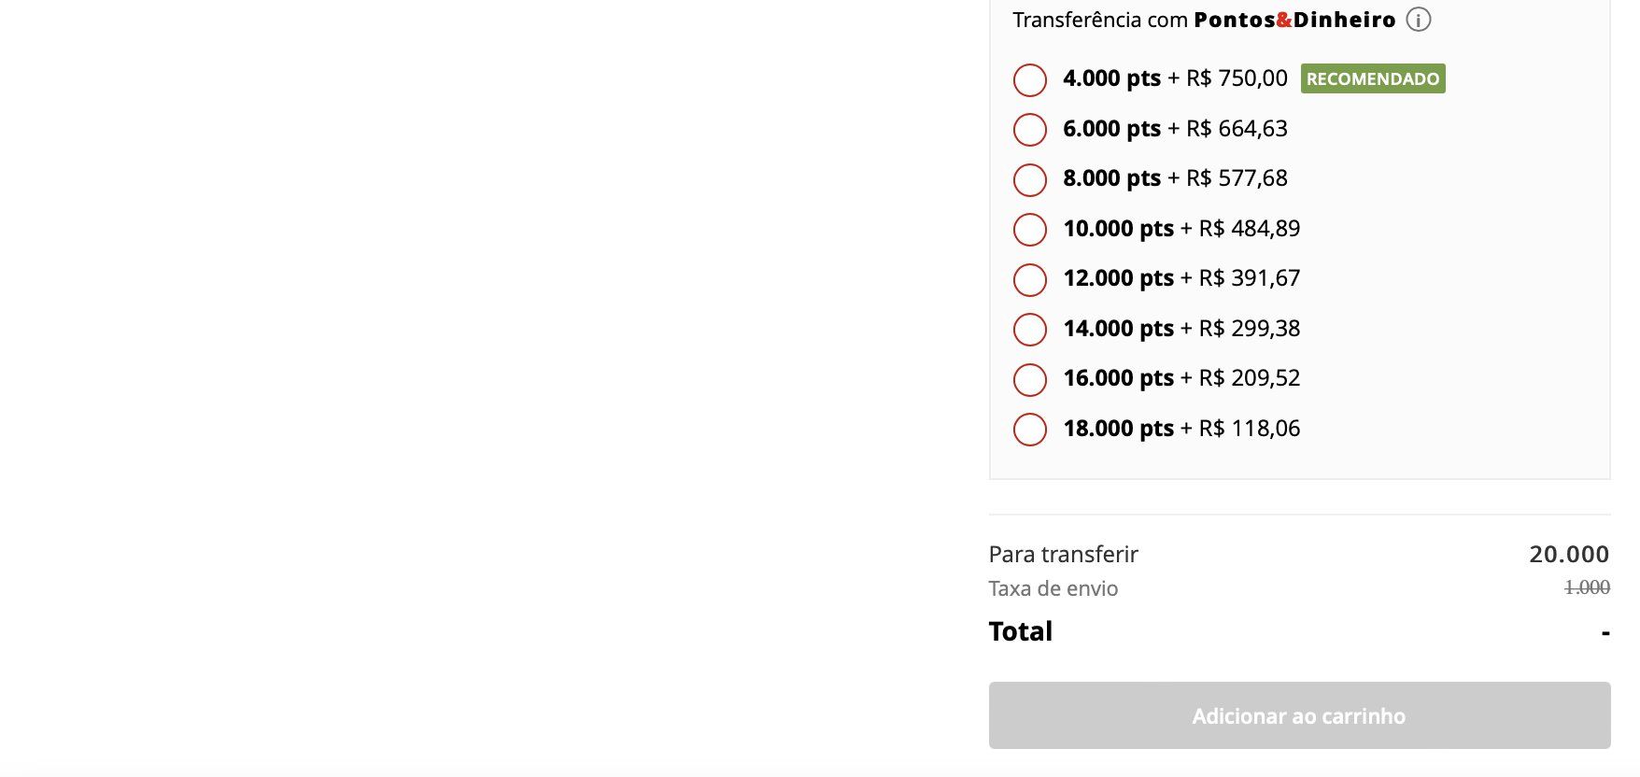Choose the 18.000 pts radio option
Screen dimensions: 1640x777
pos(1030,430)
